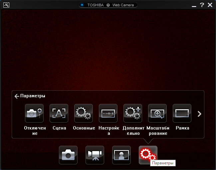The height and width of the screenshot is (170, 216).
Task: Go back using arrow beside Параметры
Action: pyautogui.click(x=17, y=96)
